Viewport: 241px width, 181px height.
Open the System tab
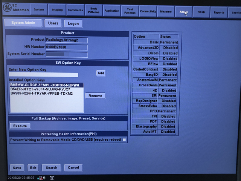[x=39, y=9]
